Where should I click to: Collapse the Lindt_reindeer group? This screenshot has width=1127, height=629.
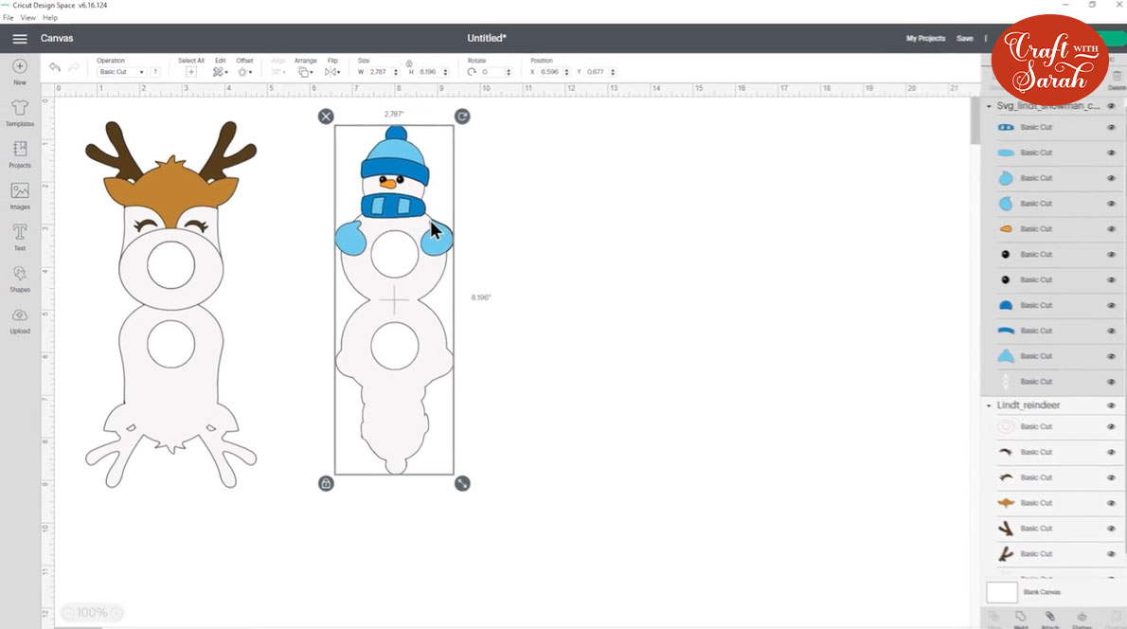point(989,406)
